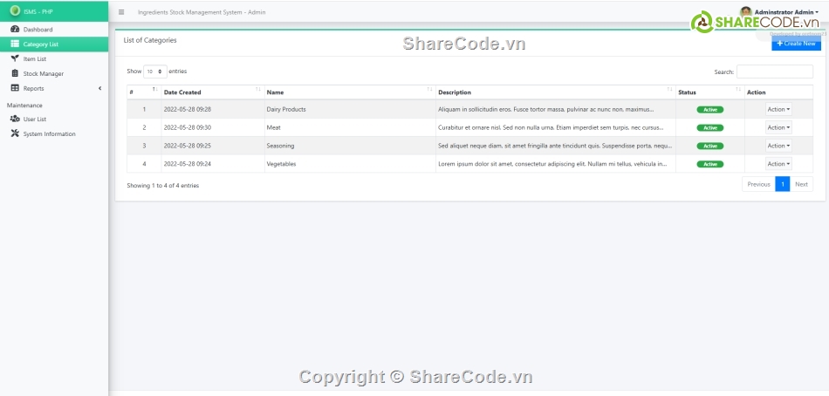
Task: Click the ISMS - PHP logo
Action: (x=15, y=11)
